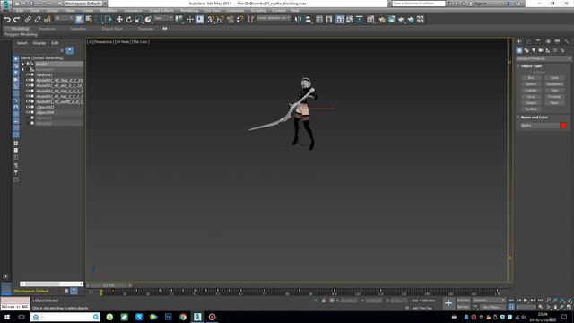Activate the Select and Rotate tool
This screenshot has width=574, height=323.
tap(129, 20)
